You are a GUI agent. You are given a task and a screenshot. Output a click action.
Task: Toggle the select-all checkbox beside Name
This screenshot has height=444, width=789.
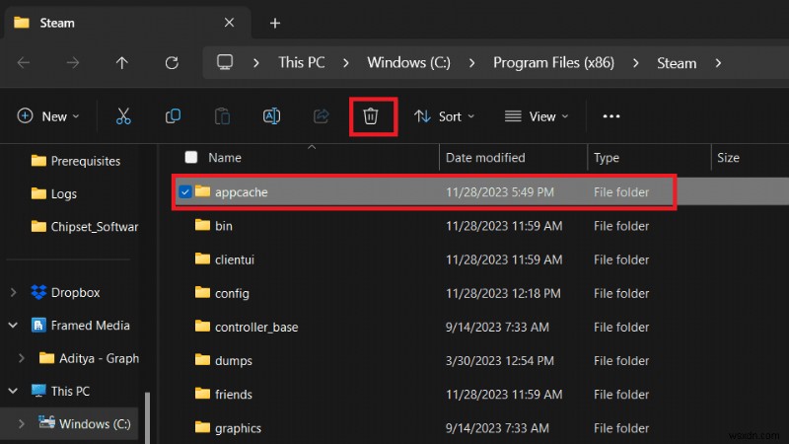click(x=191, y=157)
